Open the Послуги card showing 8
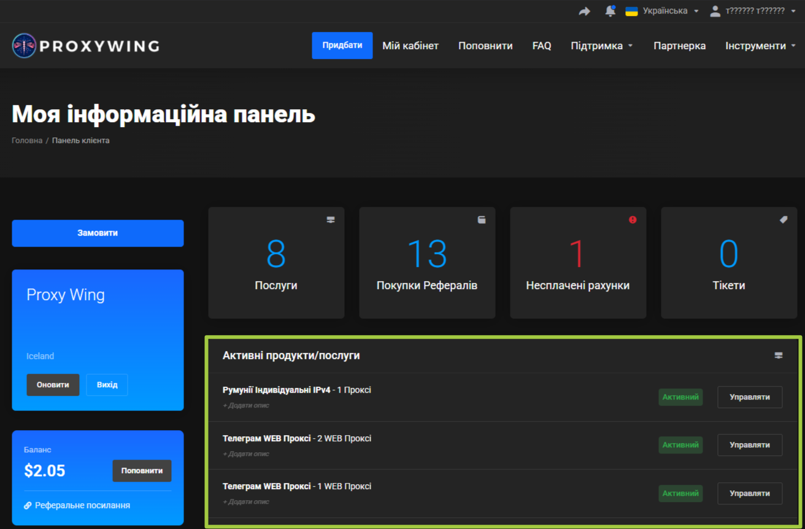Image resolution: width=805 pixels, height=529 pixels. point(276,263)
